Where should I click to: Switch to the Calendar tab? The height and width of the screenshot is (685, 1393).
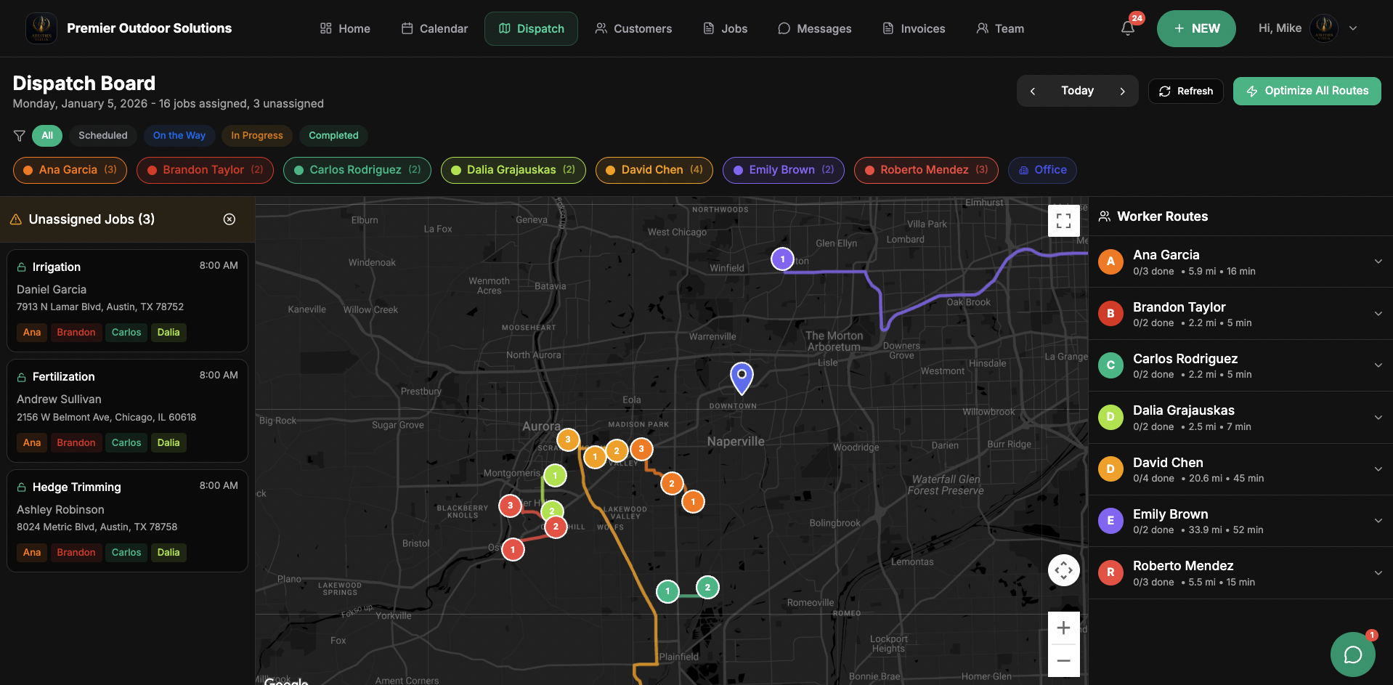tap(434, 28)
